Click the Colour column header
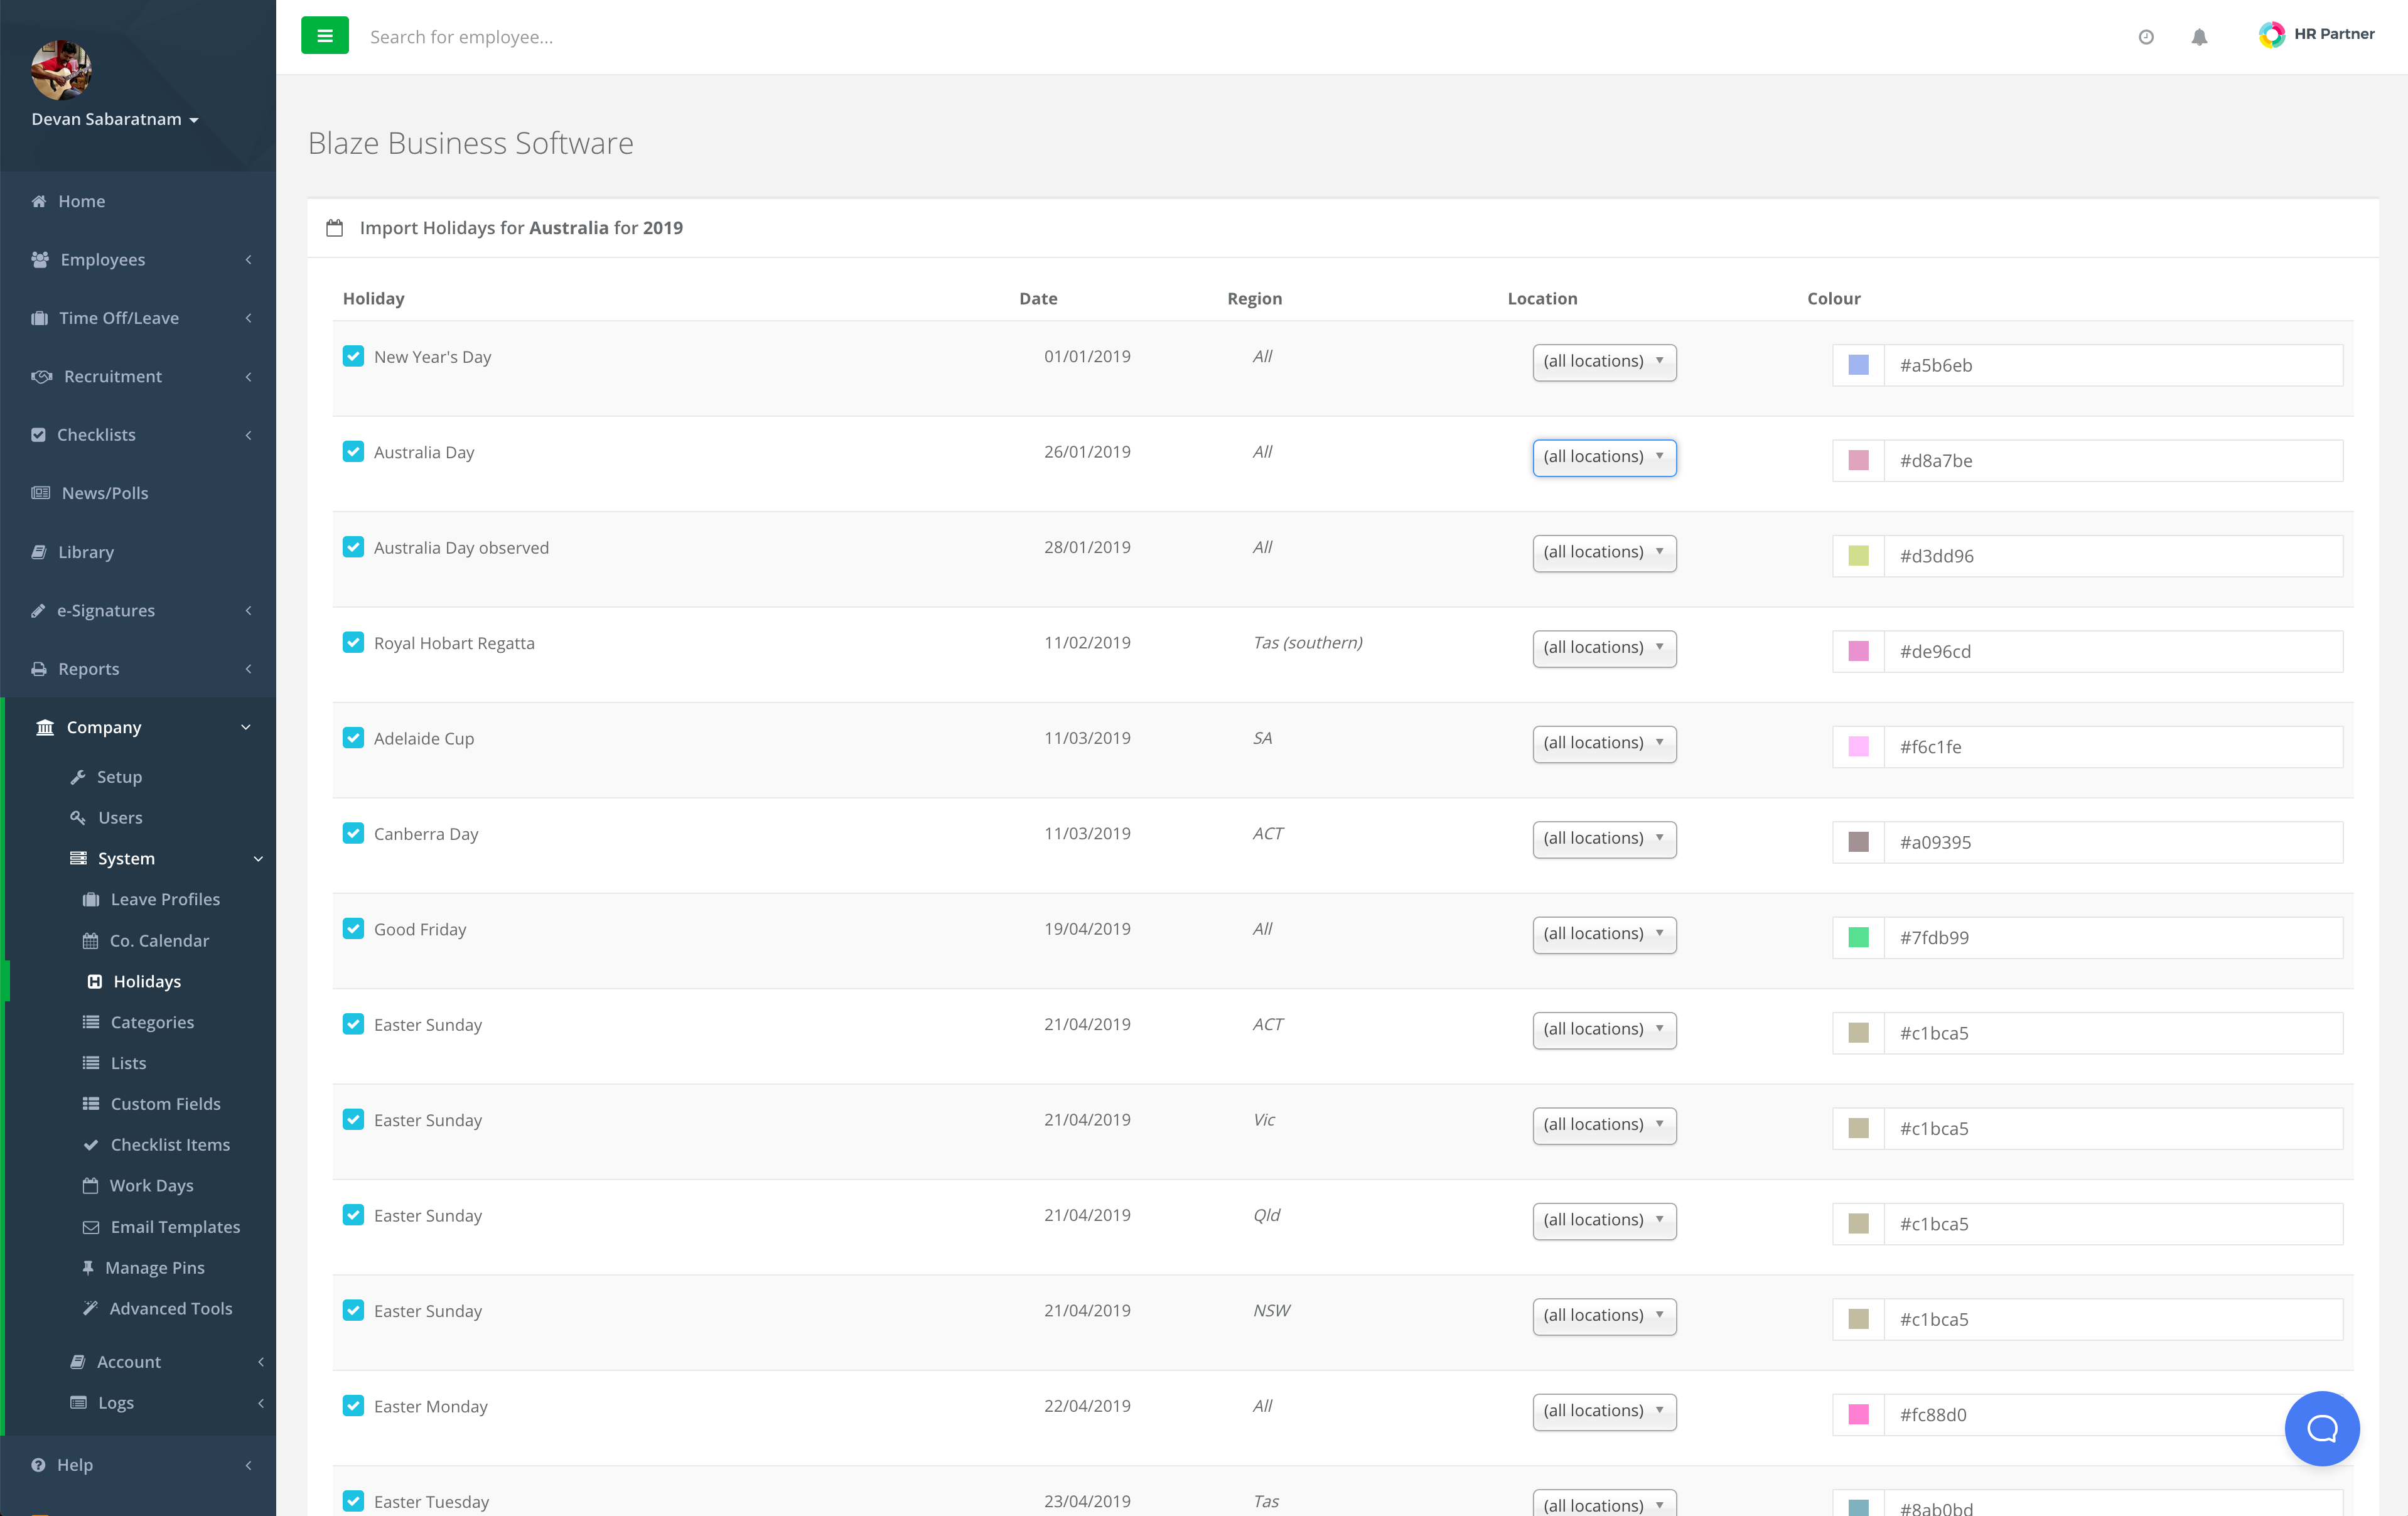2408x1516 pixels. click(x=1833, y=298)
